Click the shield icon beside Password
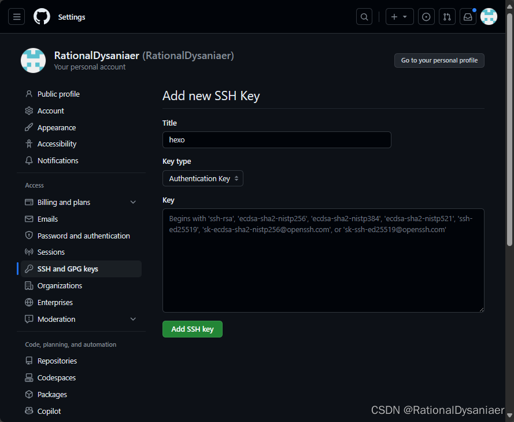Image resolution: width=514 pixels, height=422 pixels. point(29,235)
